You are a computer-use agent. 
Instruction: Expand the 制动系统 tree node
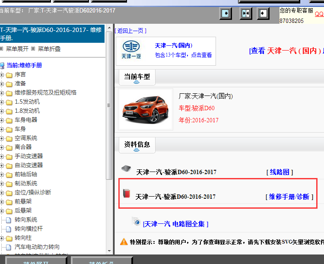tap(2, 184)
